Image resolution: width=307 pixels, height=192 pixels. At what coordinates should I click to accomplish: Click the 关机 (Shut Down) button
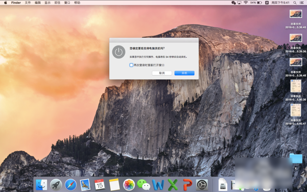pyautogui.click(x=184, y=73)
